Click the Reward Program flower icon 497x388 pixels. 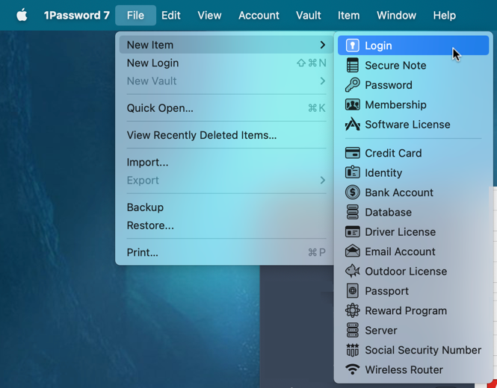pos(352,310)
